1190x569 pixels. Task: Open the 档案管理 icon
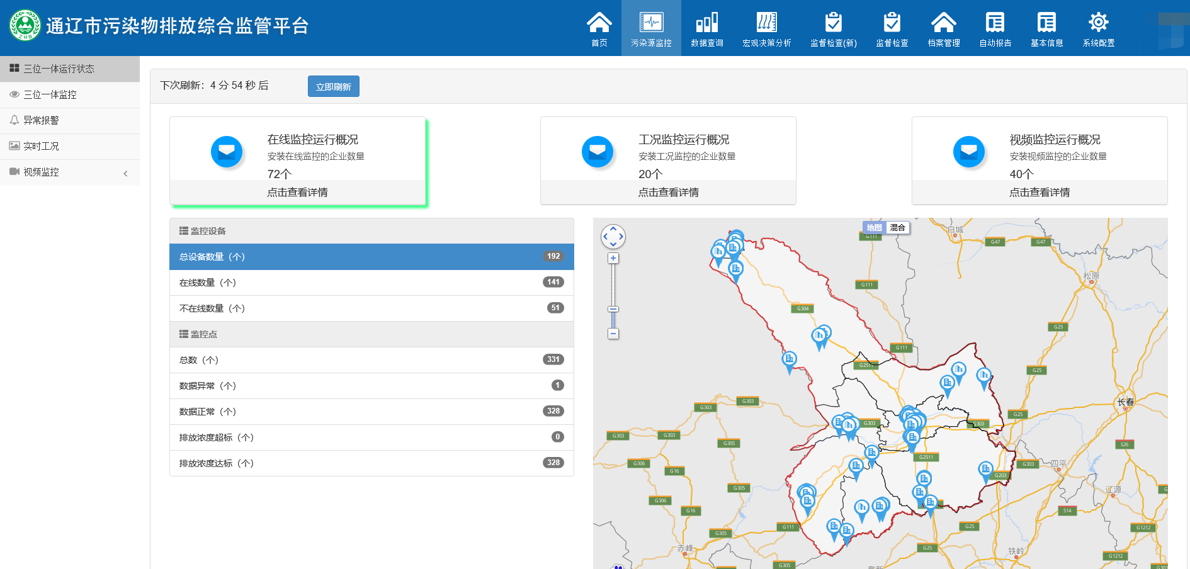coord(943,29)
